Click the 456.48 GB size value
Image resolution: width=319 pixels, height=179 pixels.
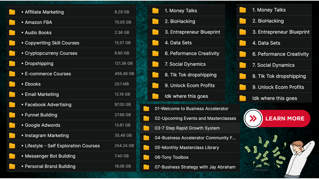point(124,74)
